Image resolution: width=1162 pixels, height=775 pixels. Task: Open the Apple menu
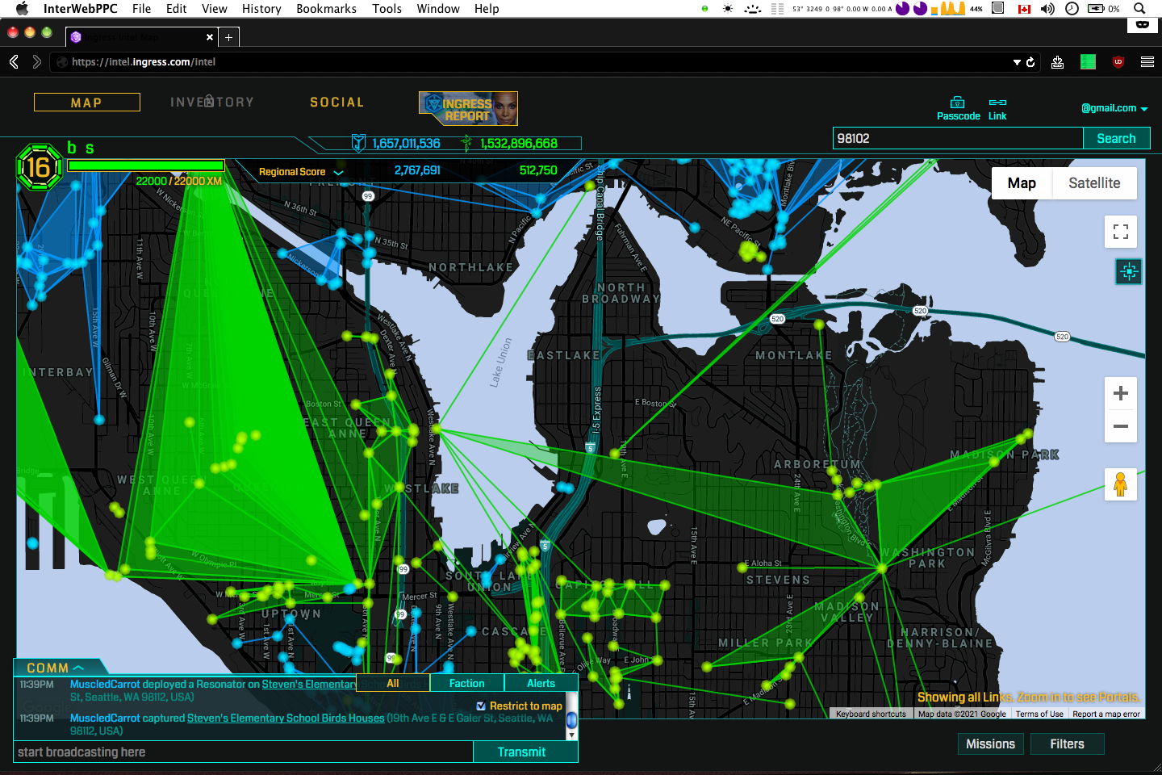point(22,8)
